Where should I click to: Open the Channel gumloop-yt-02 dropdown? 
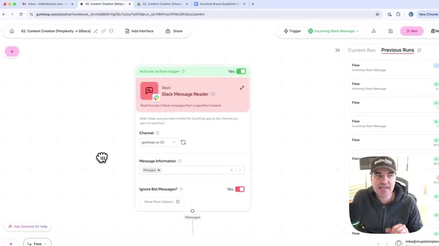(x=158, y=142)
